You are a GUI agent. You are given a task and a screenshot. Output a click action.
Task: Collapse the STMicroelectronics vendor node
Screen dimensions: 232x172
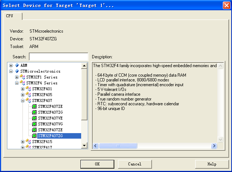[x=11, y=72]
